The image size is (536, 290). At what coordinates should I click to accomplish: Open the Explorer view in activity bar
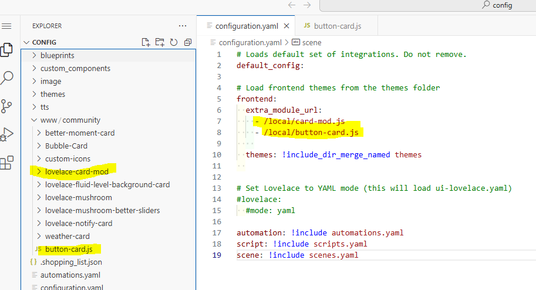click(7, 50)
